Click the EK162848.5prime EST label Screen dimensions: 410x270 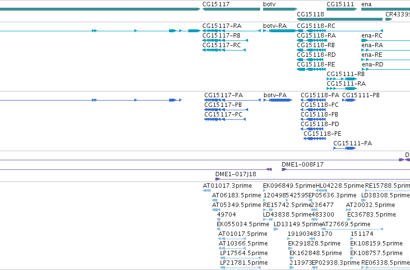point(316,253)
